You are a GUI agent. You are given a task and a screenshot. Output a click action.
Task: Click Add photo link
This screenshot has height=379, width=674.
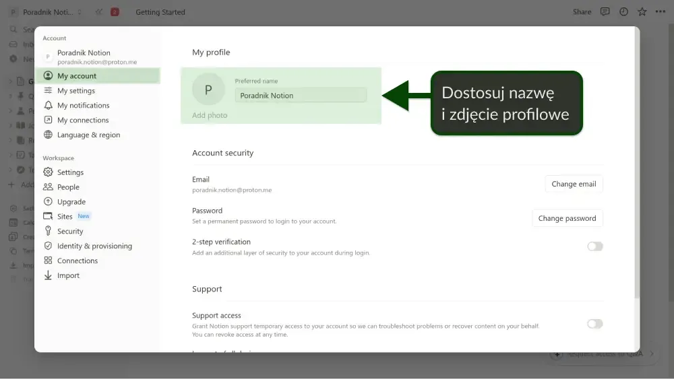(210, 115)
